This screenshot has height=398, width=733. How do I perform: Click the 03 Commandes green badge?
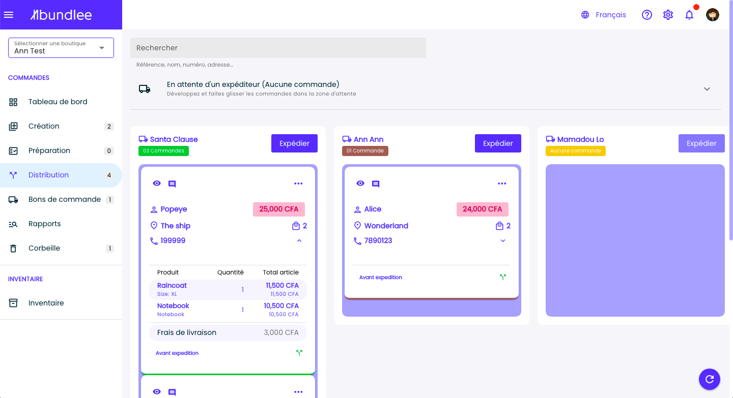coord(163,151)
